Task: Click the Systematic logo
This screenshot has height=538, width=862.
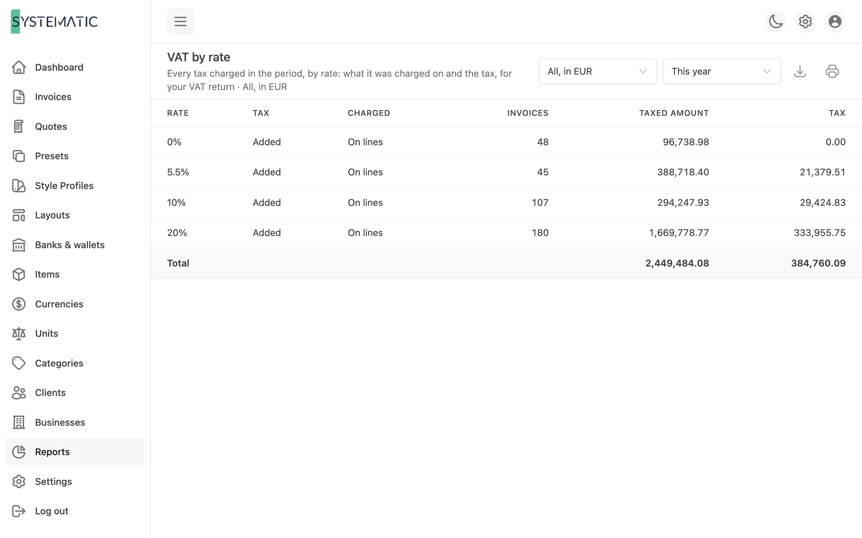Action: click(54, 22)
